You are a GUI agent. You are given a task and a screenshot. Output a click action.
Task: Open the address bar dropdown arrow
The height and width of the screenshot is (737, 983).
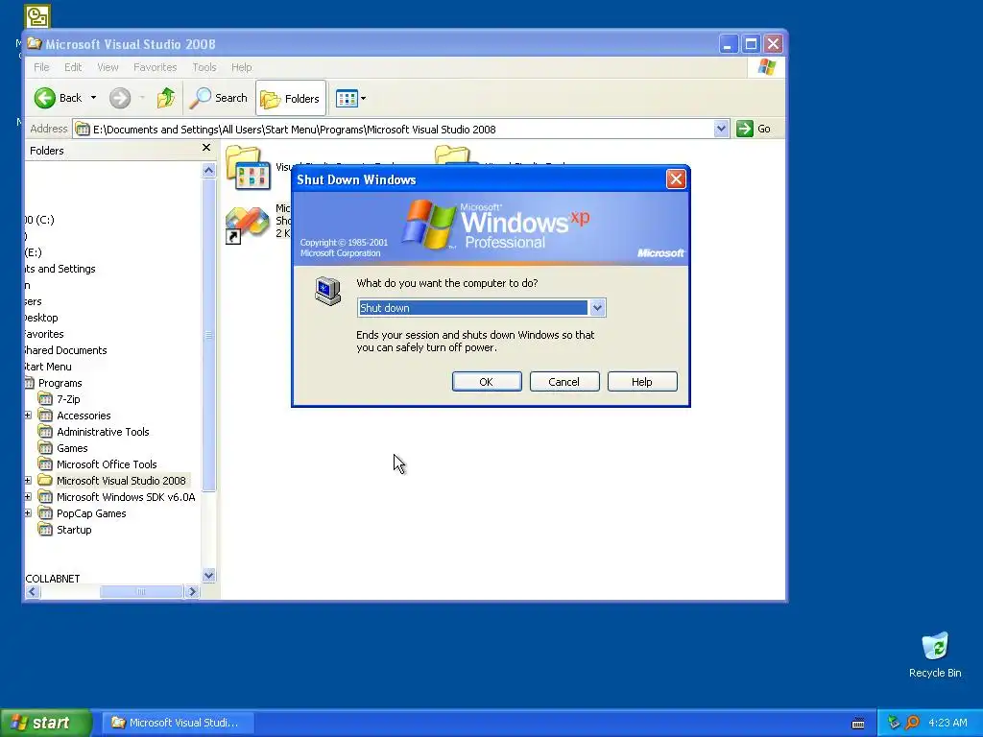pyautogui.click(x=721, y=130)
